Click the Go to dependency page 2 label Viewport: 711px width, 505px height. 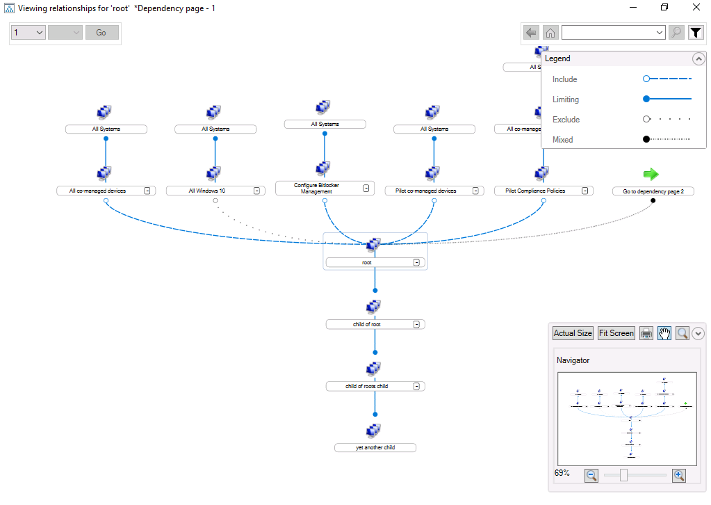pyautogui.click(x=653, y=191)
